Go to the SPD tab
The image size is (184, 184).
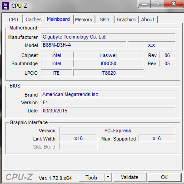point(104,19)
